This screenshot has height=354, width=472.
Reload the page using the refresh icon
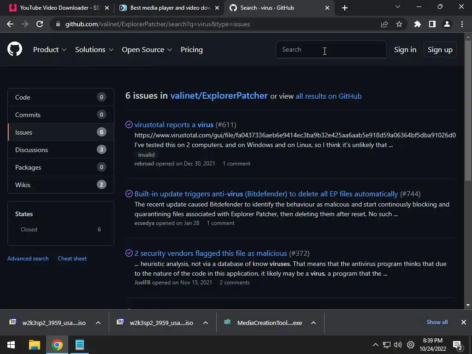(40, 24)
